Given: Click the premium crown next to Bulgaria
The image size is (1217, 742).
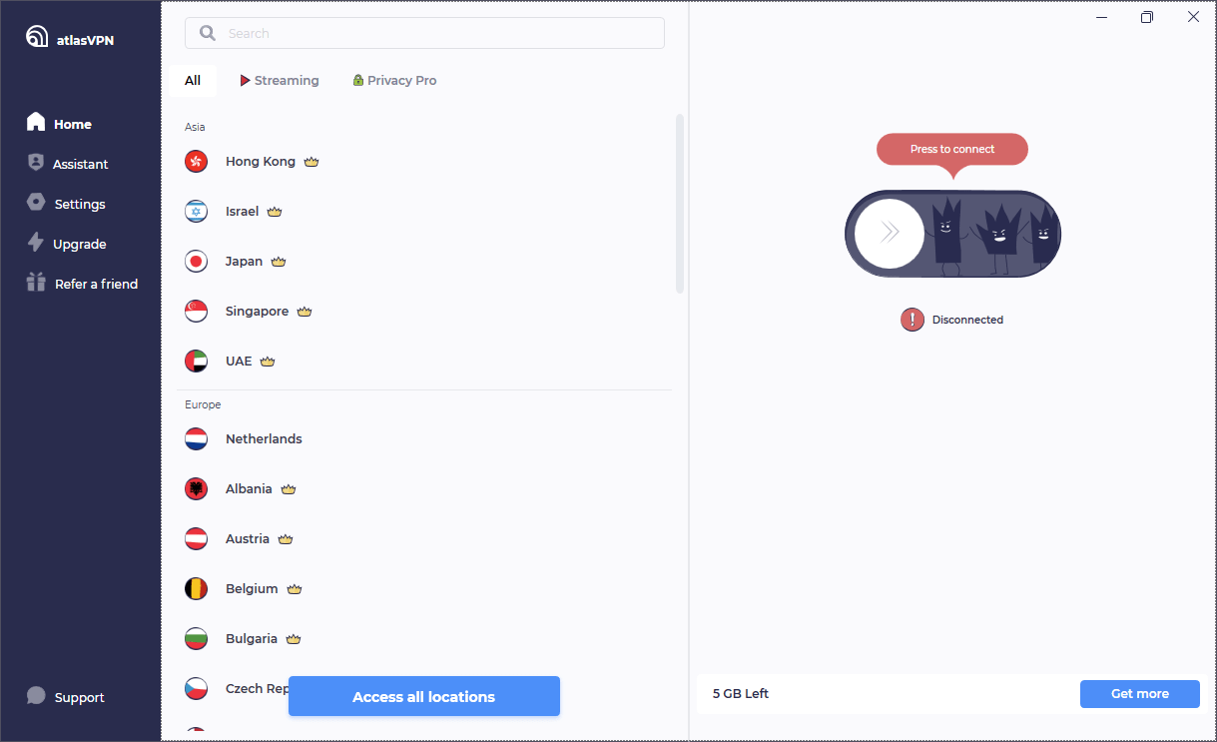Looking at the screenshot, I should tap(294, 638).
